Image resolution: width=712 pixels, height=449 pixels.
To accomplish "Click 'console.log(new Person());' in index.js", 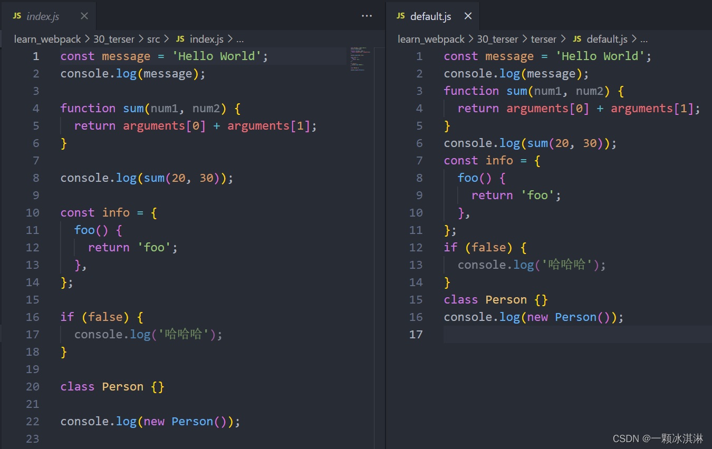I will pyautogui.click(x=150, y=421).
